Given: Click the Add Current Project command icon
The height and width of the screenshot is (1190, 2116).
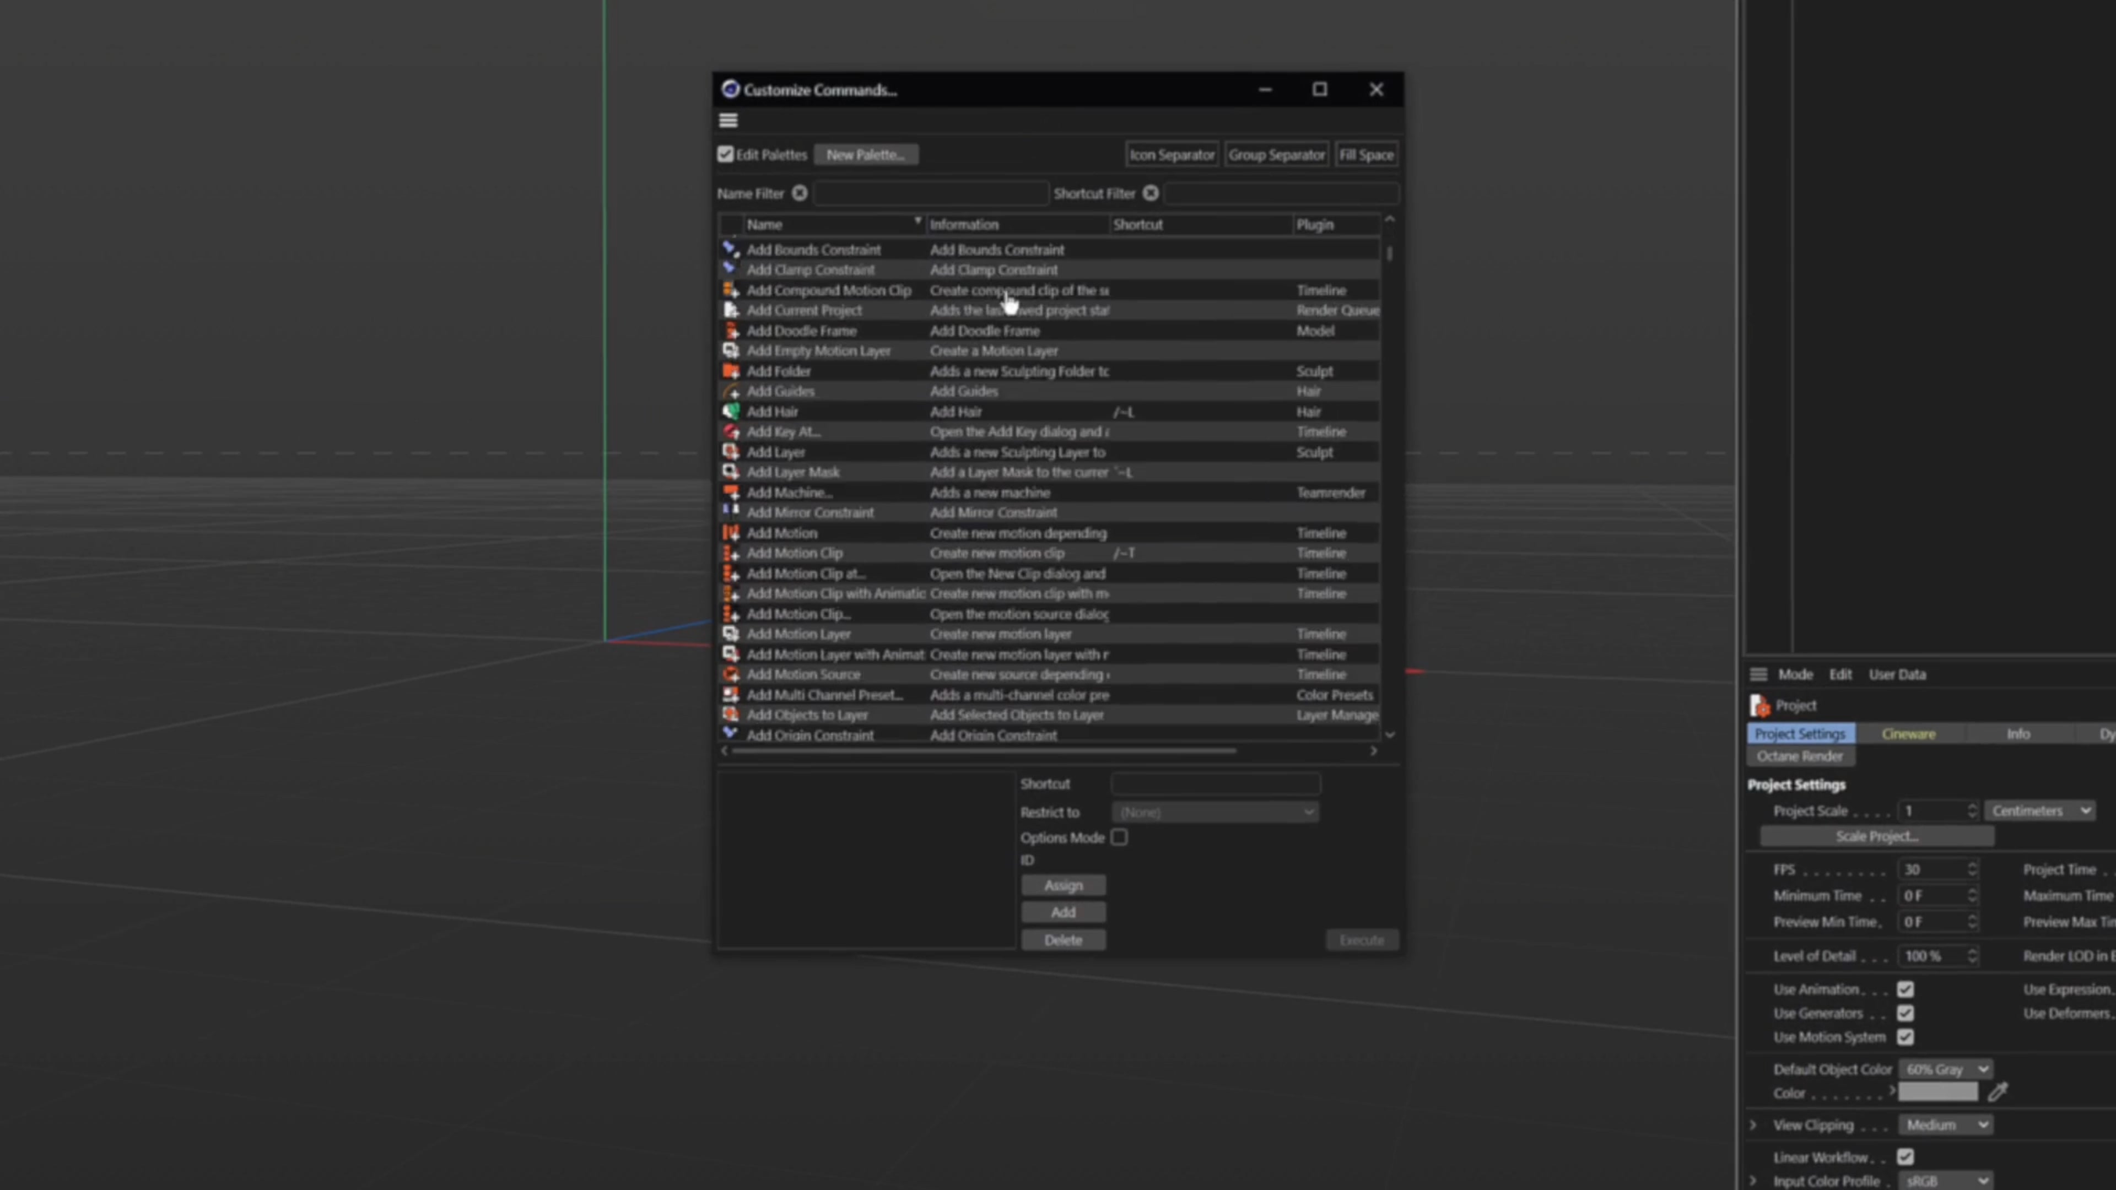Looking at the screenshot, I should point(730,310).
